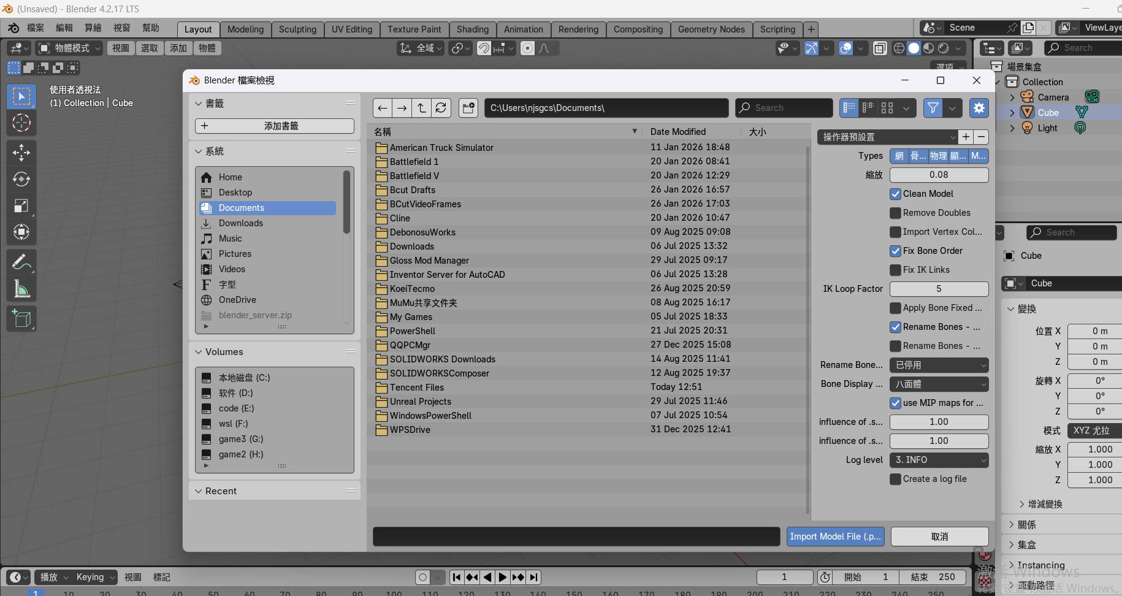Toggle the proportional editing button in the header
Image resolution: width=1122 pixels, height=596 pixels.
pos(528,48)
